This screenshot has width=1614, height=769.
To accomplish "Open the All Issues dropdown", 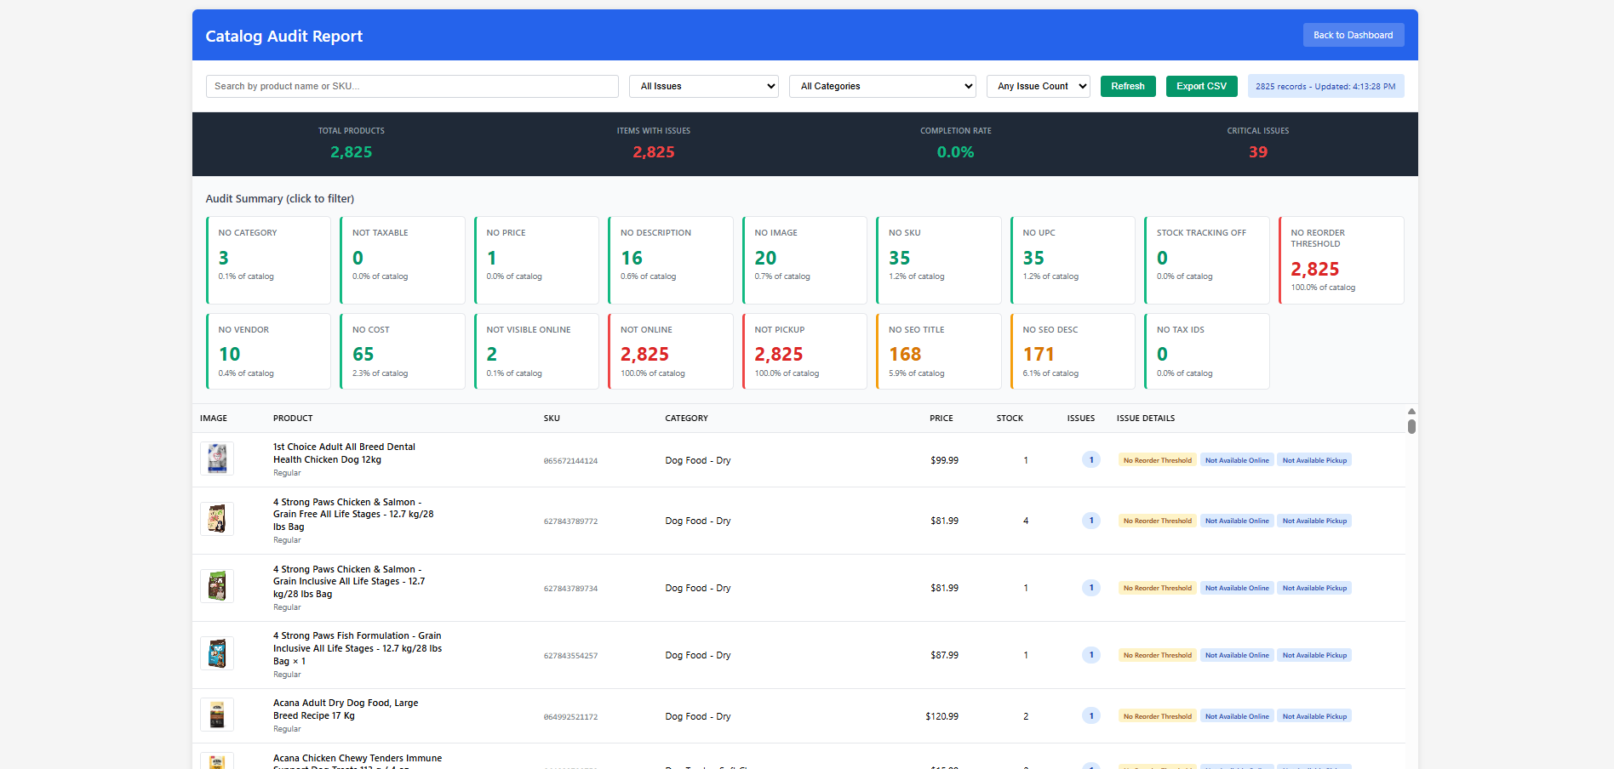I will [x=704, y=86].
